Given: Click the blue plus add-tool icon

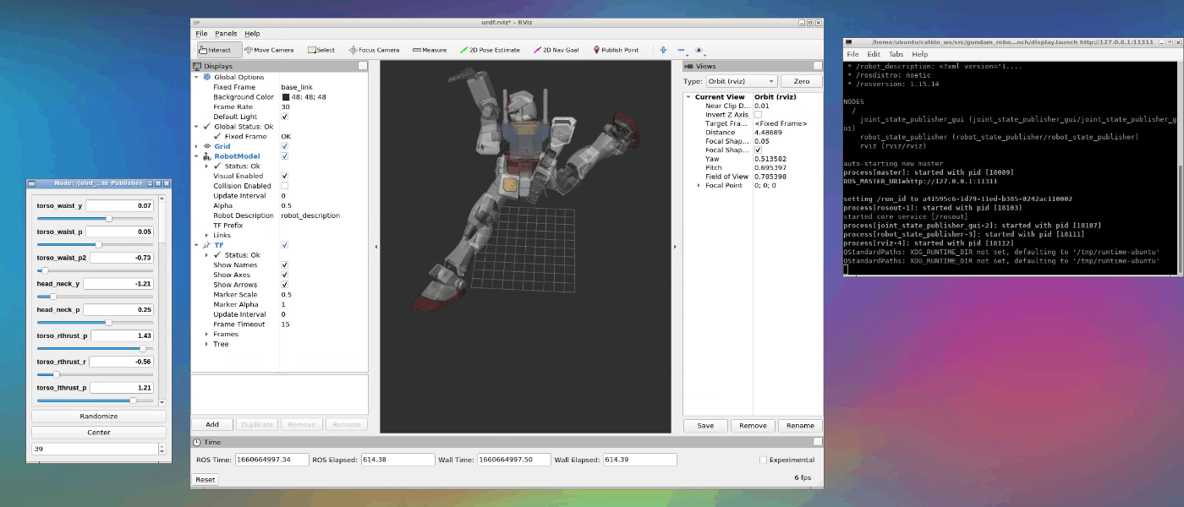Looking at the screenshot, I should coord(663,50).
